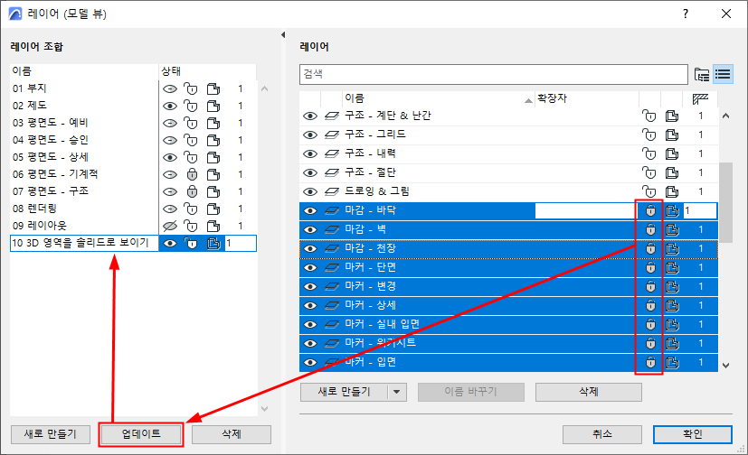Click the help question mark button
Viewport: 748px width, 455px height.
(686, 14)
